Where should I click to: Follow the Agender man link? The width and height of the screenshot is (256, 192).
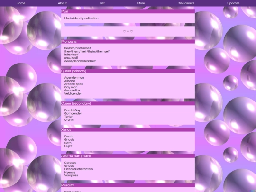click(x=74, y=78)
